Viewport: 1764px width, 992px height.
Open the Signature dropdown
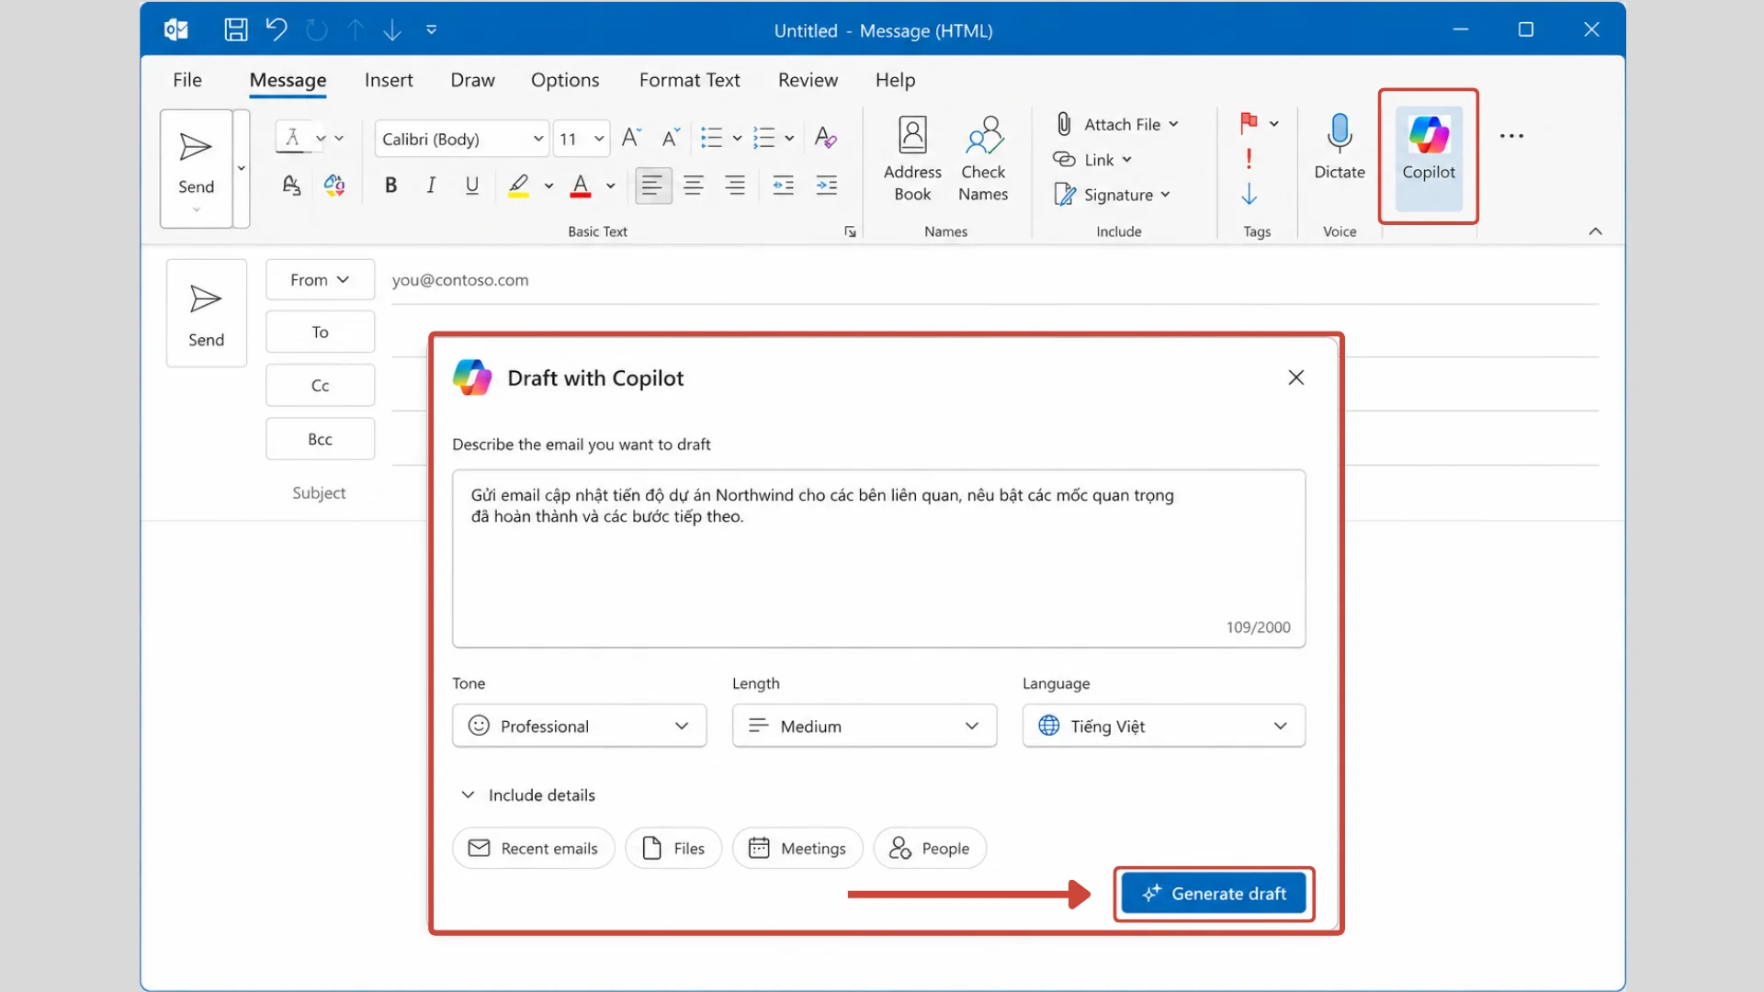[x=1113, y=195]
